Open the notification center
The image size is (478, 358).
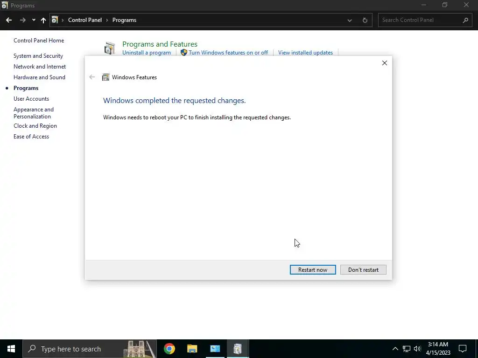[463, 349]
